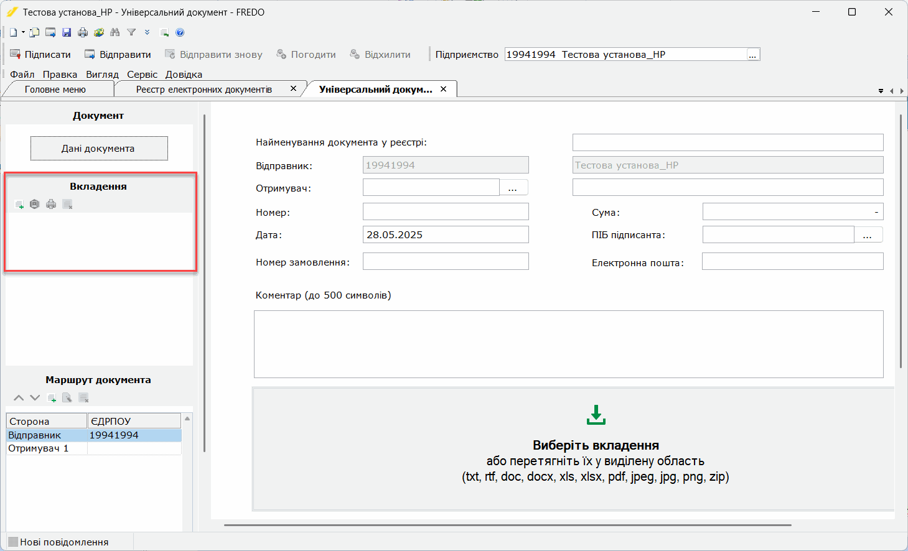Select the Отримувач 1 route row
The image size is (908, 551).
[94, 448]
